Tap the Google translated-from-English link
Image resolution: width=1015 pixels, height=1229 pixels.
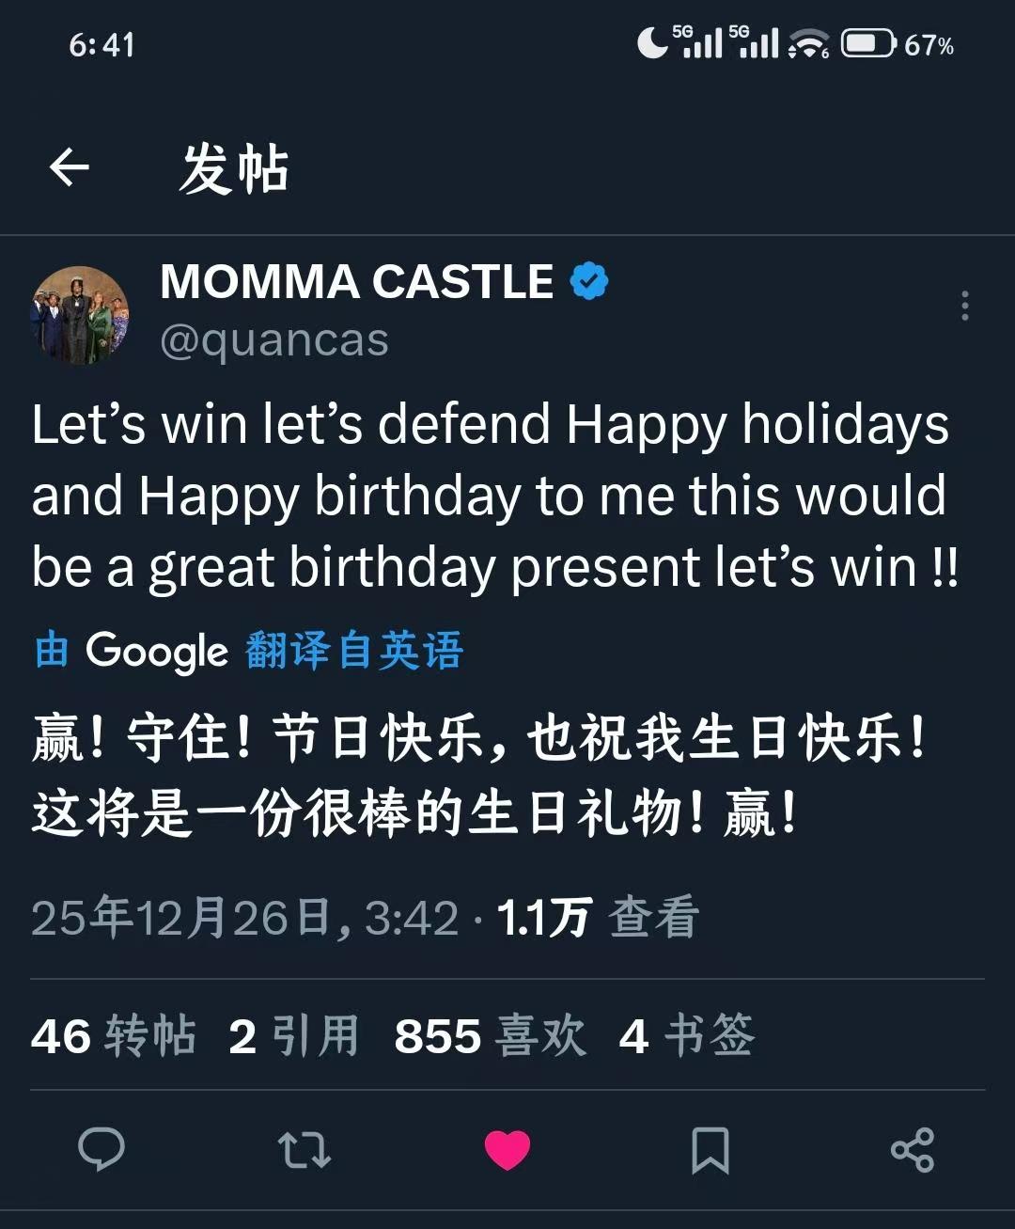click(x=249, y=651)
